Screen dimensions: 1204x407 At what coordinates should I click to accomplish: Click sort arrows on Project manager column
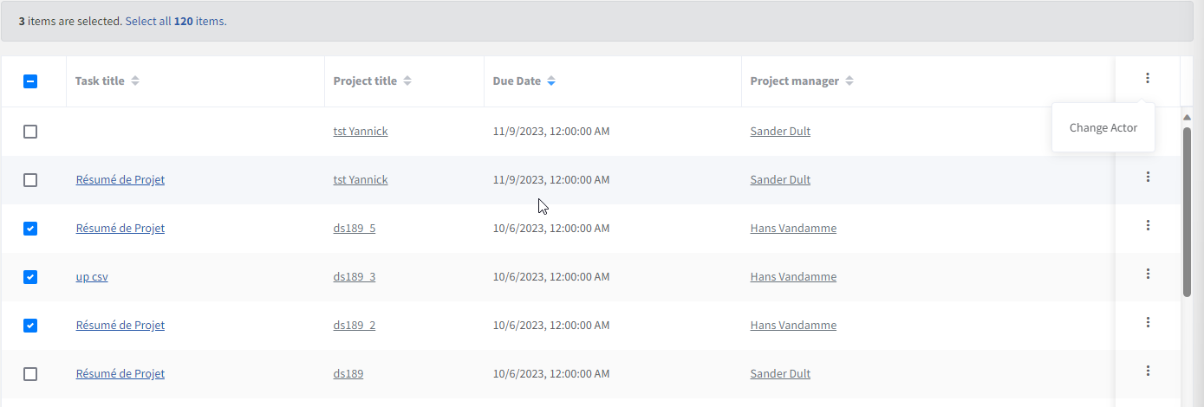pyautogui.click(x=849, y=81)
